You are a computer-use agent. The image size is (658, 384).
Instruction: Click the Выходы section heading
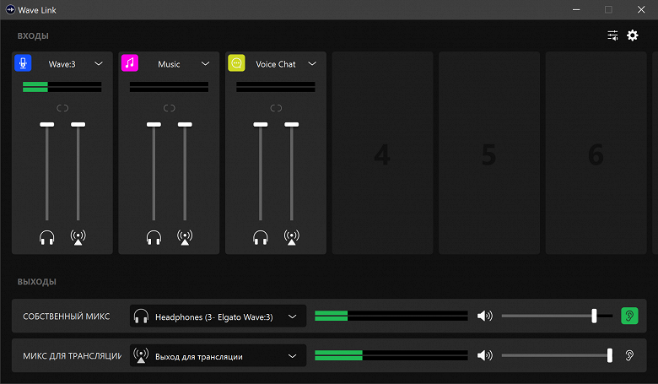click(36, 282)
